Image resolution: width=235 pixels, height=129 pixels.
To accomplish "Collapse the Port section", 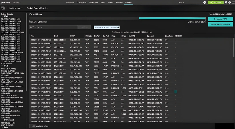I will pos(2,127).
